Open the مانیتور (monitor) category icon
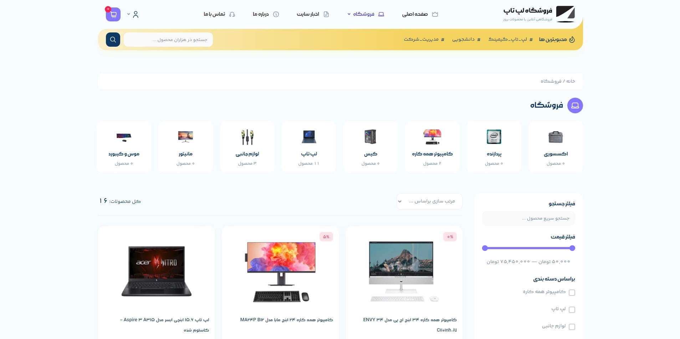Image resolution: width=680 pixels, height=339 pixels. click(x=185, y=137)
